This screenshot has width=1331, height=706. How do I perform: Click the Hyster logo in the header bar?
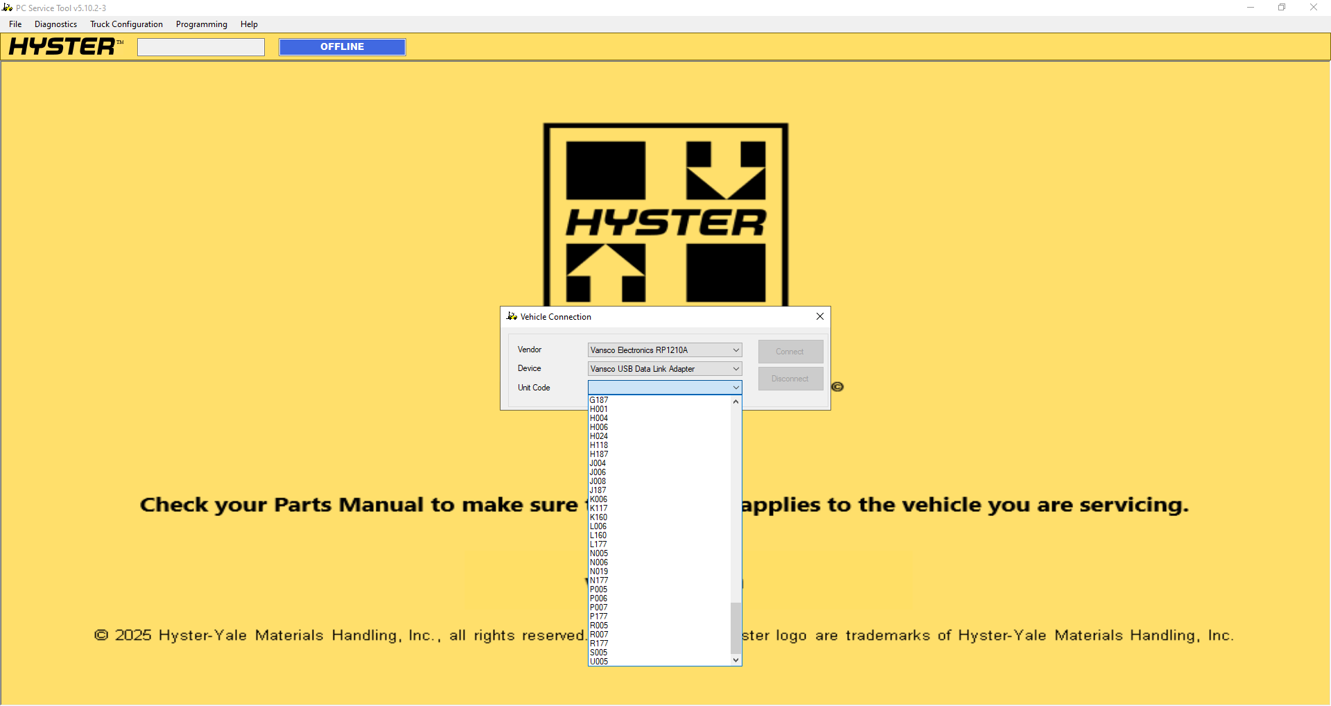[x=66, y=46]
